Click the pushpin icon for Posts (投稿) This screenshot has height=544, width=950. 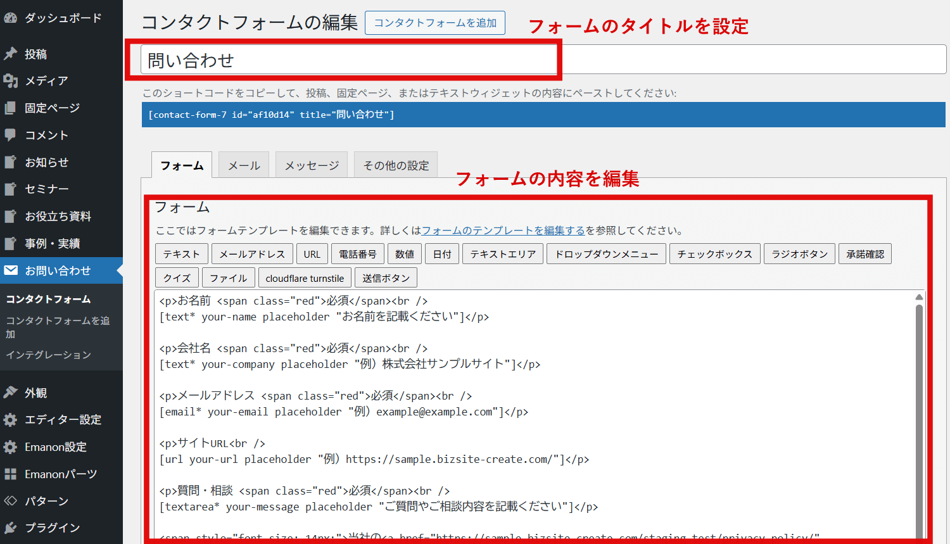coord(11,54)
